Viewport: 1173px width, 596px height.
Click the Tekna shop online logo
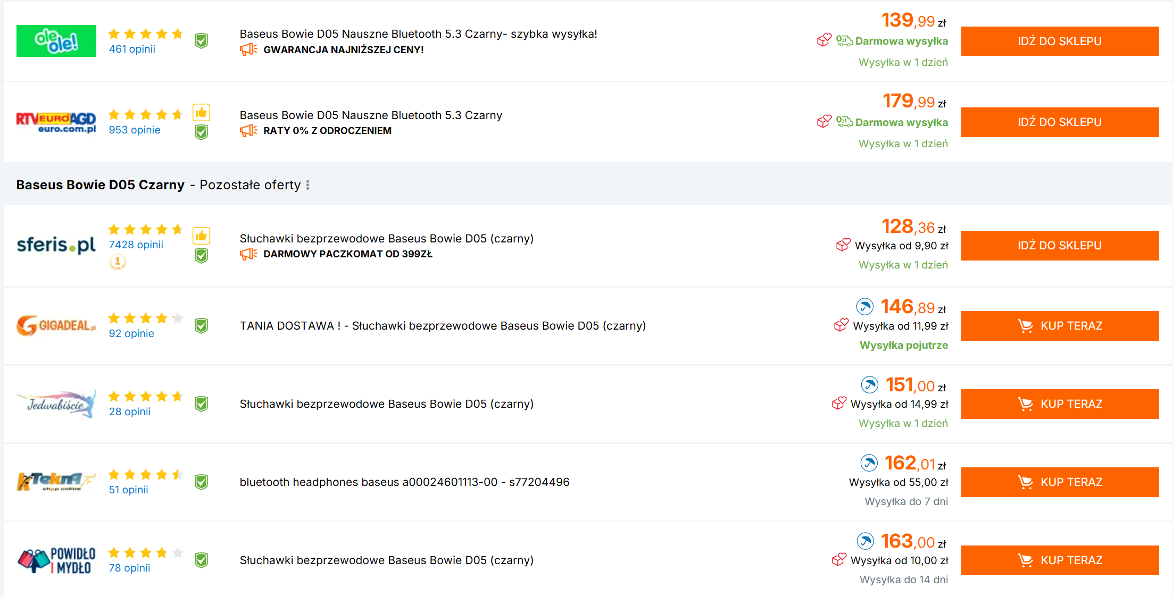pyautogui.click(x=56, y=482)
